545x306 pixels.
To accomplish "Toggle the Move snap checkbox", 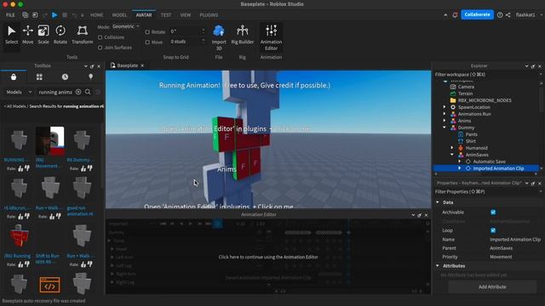I will click(x=147, y=42).
